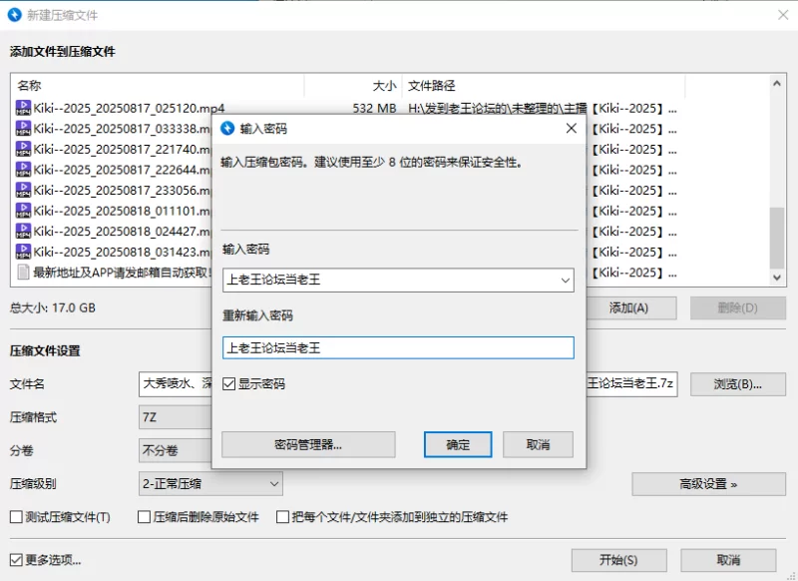This screenshot has width=798, height=581.
Task: Open the 输入密码 history dropdown arrow
Action: click(x=565, y=281)
